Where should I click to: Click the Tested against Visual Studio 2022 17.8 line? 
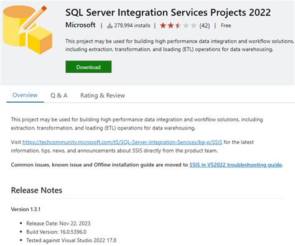(72, 240)
